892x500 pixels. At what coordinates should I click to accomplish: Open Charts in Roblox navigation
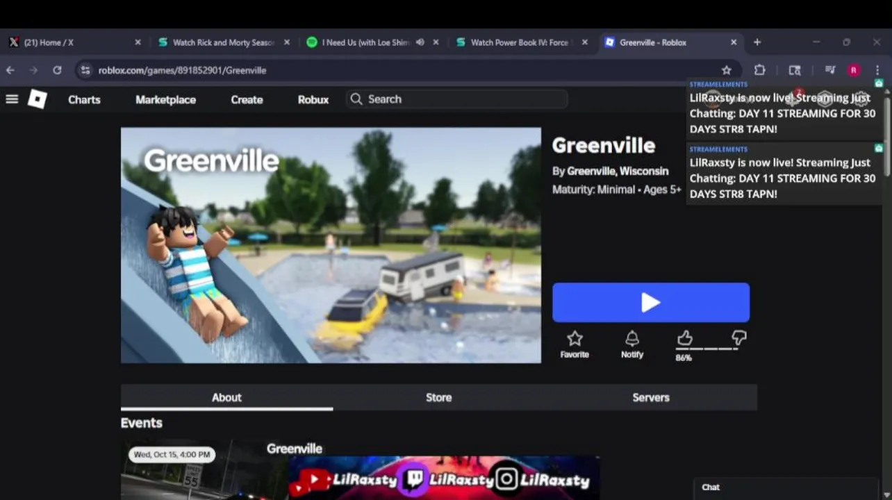tap(84, 99)
